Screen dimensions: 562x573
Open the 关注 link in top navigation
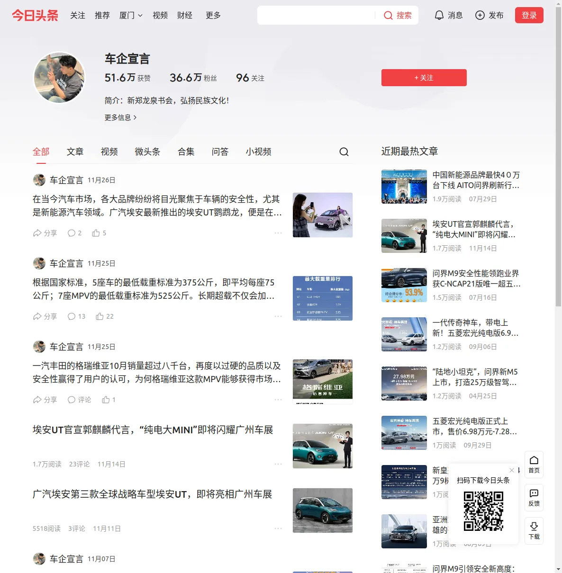[x=78, y=16]
